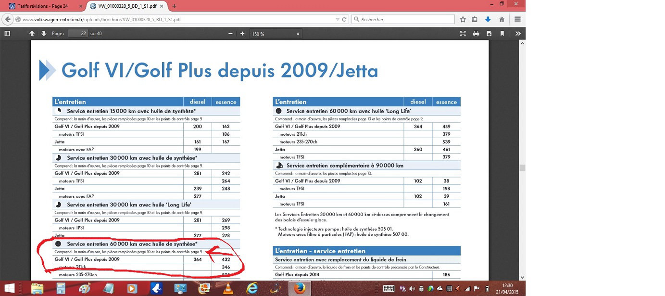The height and width of the screenshot is (296, 665).
Task: Click the PDF current view bookmark icon
Action: point(502,34)
